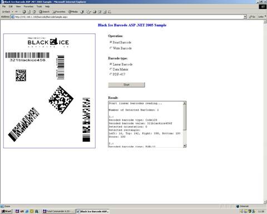
Task: Open the Media toolbar button
Action: click(73, 12)
